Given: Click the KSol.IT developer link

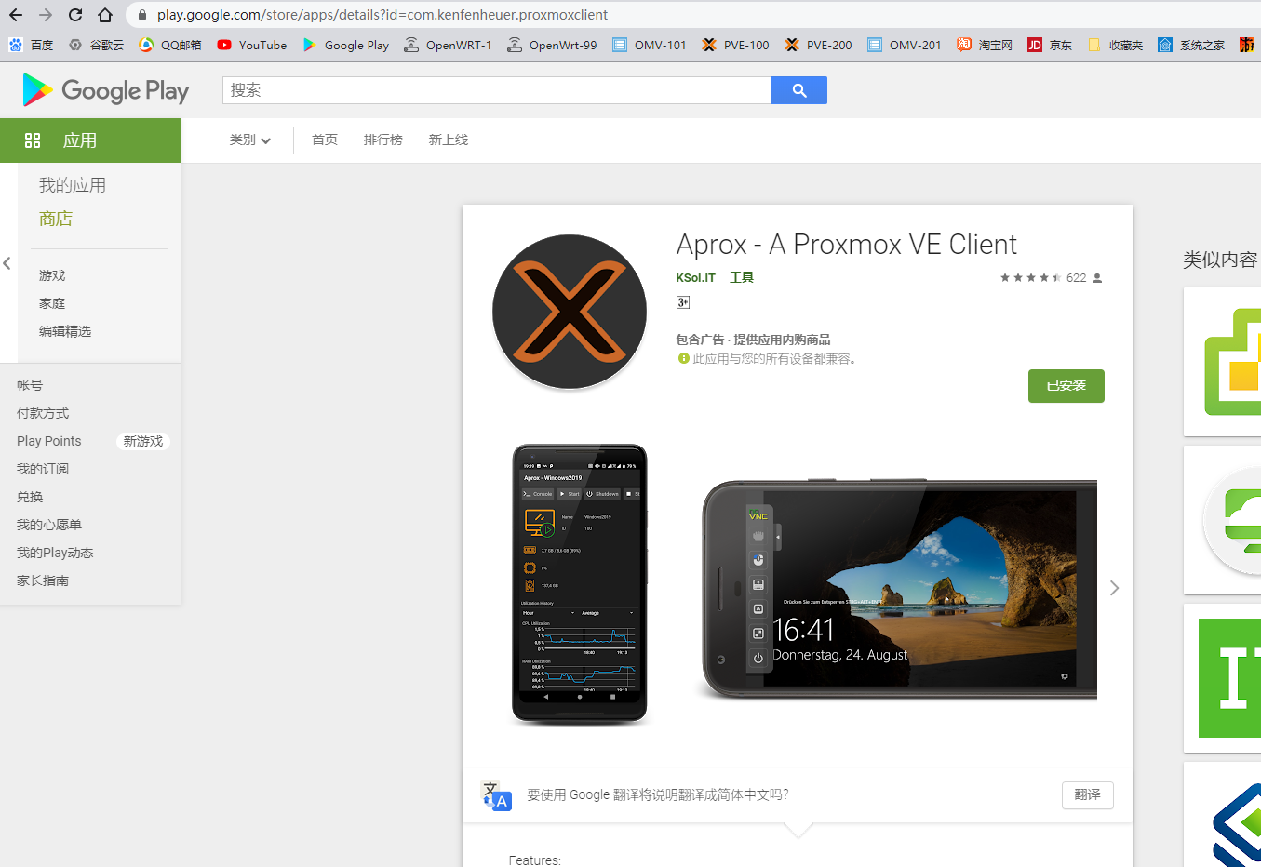Looking at the screenshot, I should 696,277.
